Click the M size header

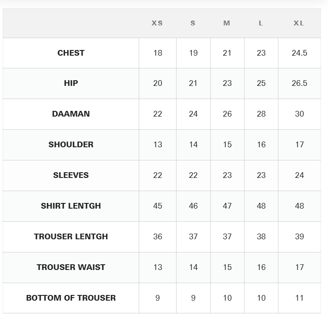(x=227, y=23)
